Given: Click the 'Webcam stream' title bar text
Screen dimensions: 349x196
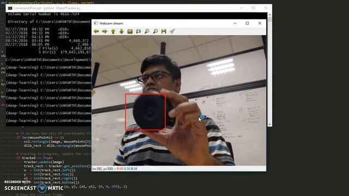Looking at the screenshot, I should coord(111,23).
